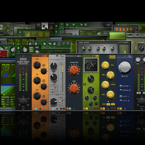
Task: Click the ML8000 plugin window title
Action: coord(55,38)
